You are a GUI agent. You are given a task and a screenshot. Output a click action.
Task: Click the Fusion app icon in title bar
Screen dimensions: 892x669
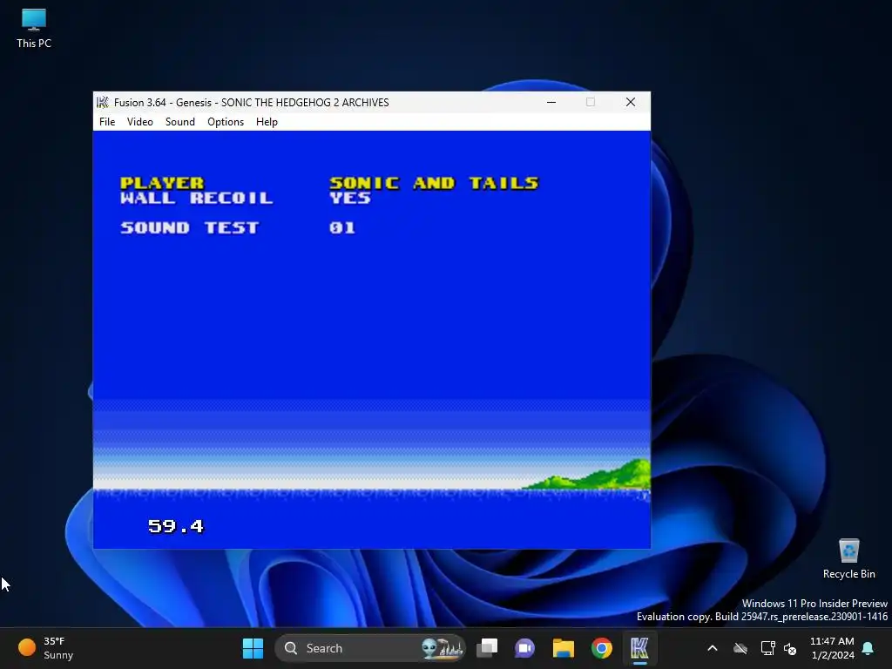(103, 103)
